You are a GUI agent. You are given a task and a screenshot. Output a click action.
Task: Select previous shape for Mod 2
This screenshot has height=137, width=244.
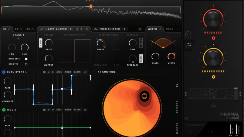tap(48, 110)
